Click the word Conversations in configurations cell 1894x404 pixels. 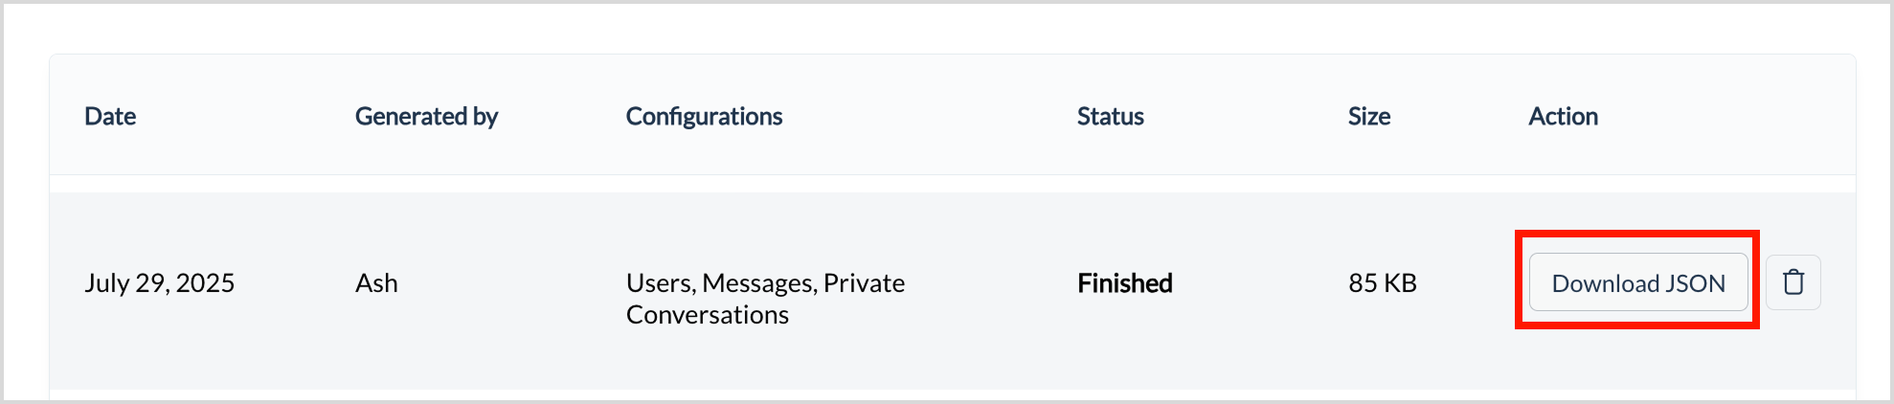tap(708, 314)
